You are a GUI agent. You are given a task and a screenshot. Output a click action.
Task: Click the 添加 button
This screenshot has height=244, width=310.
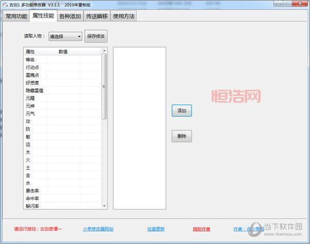[181, 110]
